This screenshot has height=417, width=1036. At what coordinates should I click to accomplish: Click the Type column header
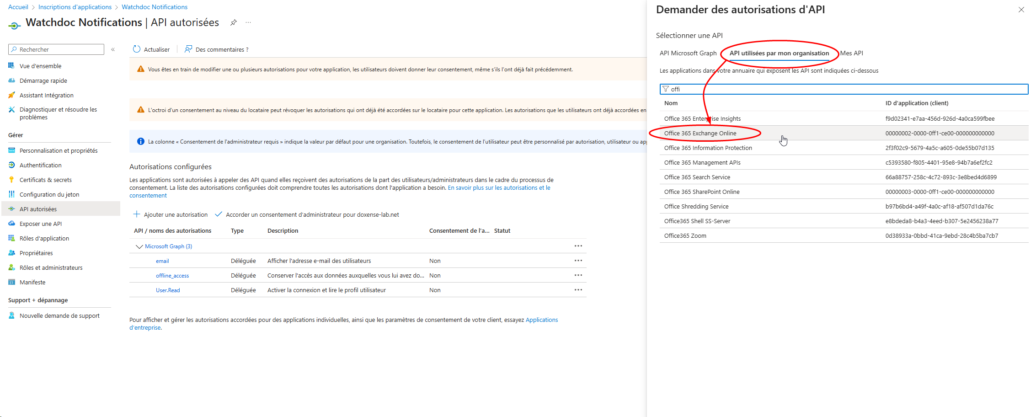pos(237,231)
